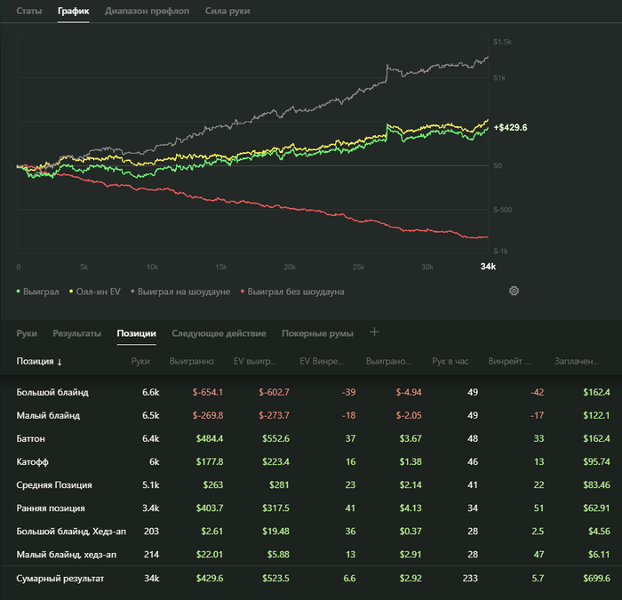The width and height of the screenshot is (622, 600).
Task: Click the $-654.1 winnings value
Action: tap(207, 393)
